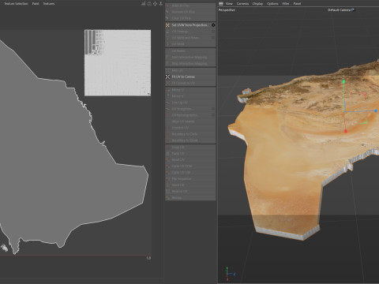Click the Copy UV command icon
The image size is (379, 284).
[167, 148]
